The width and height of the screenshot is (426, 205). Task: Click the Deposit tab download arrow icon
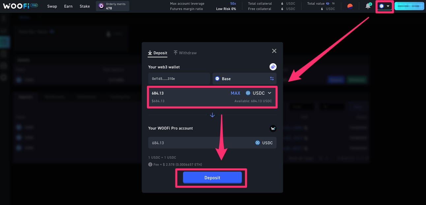pos(150,53)
